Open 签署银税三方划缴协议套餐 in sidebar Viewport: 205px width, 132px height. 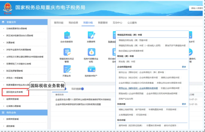point(19,64)
